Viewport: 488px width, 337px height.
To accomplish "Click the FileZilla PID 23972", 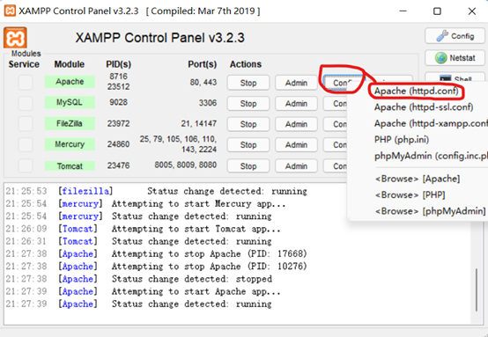I will [x=118, y=124].
